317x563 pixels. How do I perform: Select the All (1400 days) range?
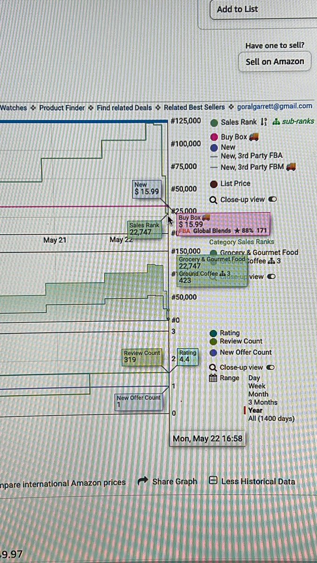click(x=271, y=418)
